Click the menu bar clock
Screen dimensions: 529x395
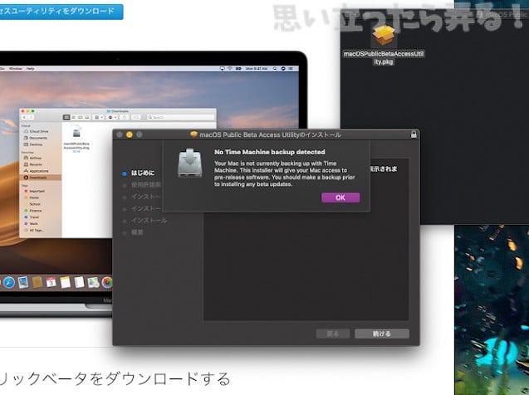(x=257, y=68)
